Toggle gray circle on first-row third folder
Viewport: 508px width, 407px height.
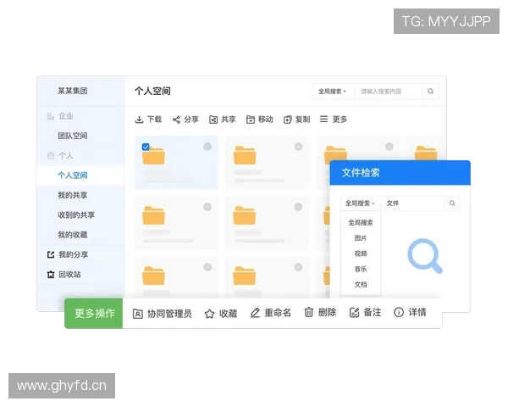389,147
